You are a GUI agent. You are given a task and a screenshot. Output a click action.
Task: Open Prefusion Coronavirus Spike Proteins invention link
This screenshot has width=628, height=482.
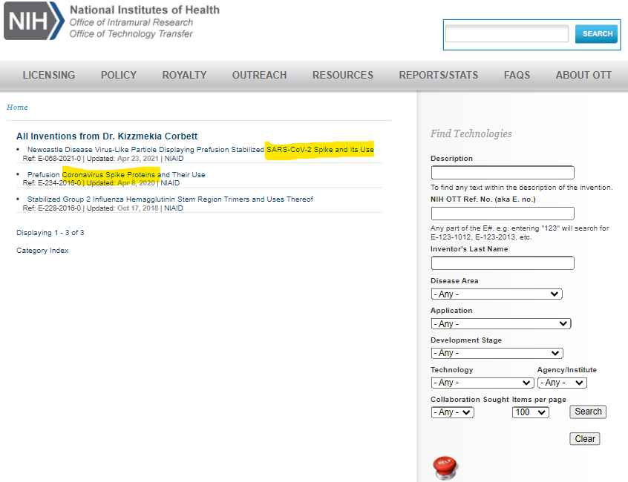[116, 175]
